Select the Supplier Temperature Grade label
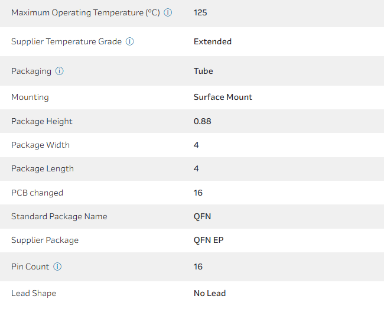 [x=66, y=42]
